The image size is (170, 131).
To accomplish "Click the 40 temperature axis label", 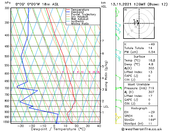I will 99,126.
